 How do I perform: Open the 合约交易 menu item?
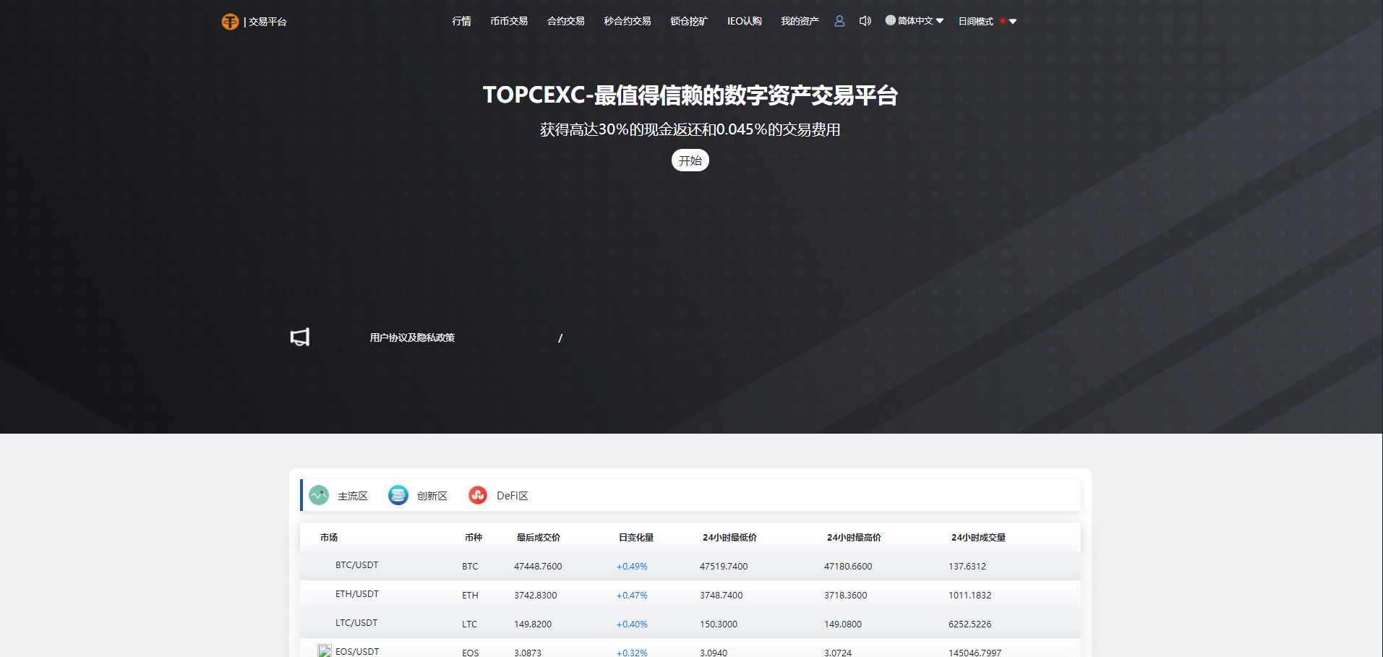pyautogui.click(x=565, y=21)
